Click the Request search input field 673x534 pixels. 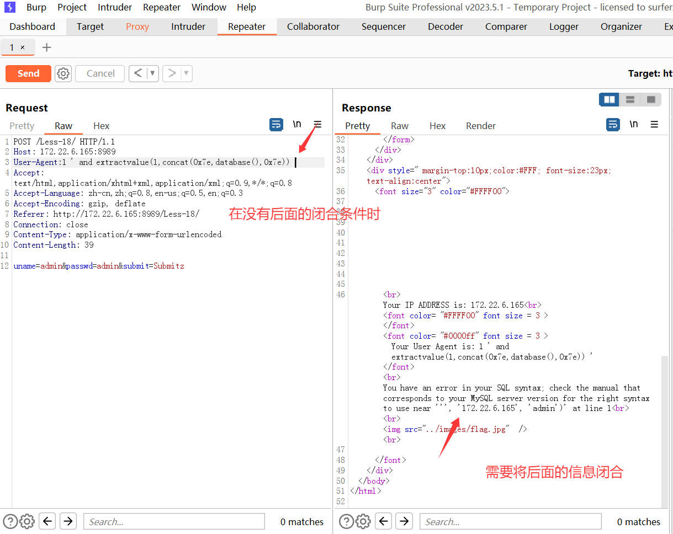point(174,521)
